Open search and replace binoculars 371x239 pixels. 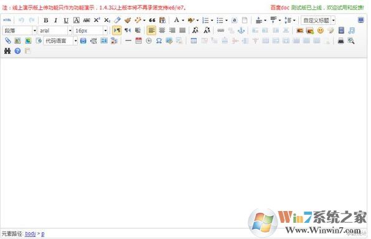(x=7, y=51)
